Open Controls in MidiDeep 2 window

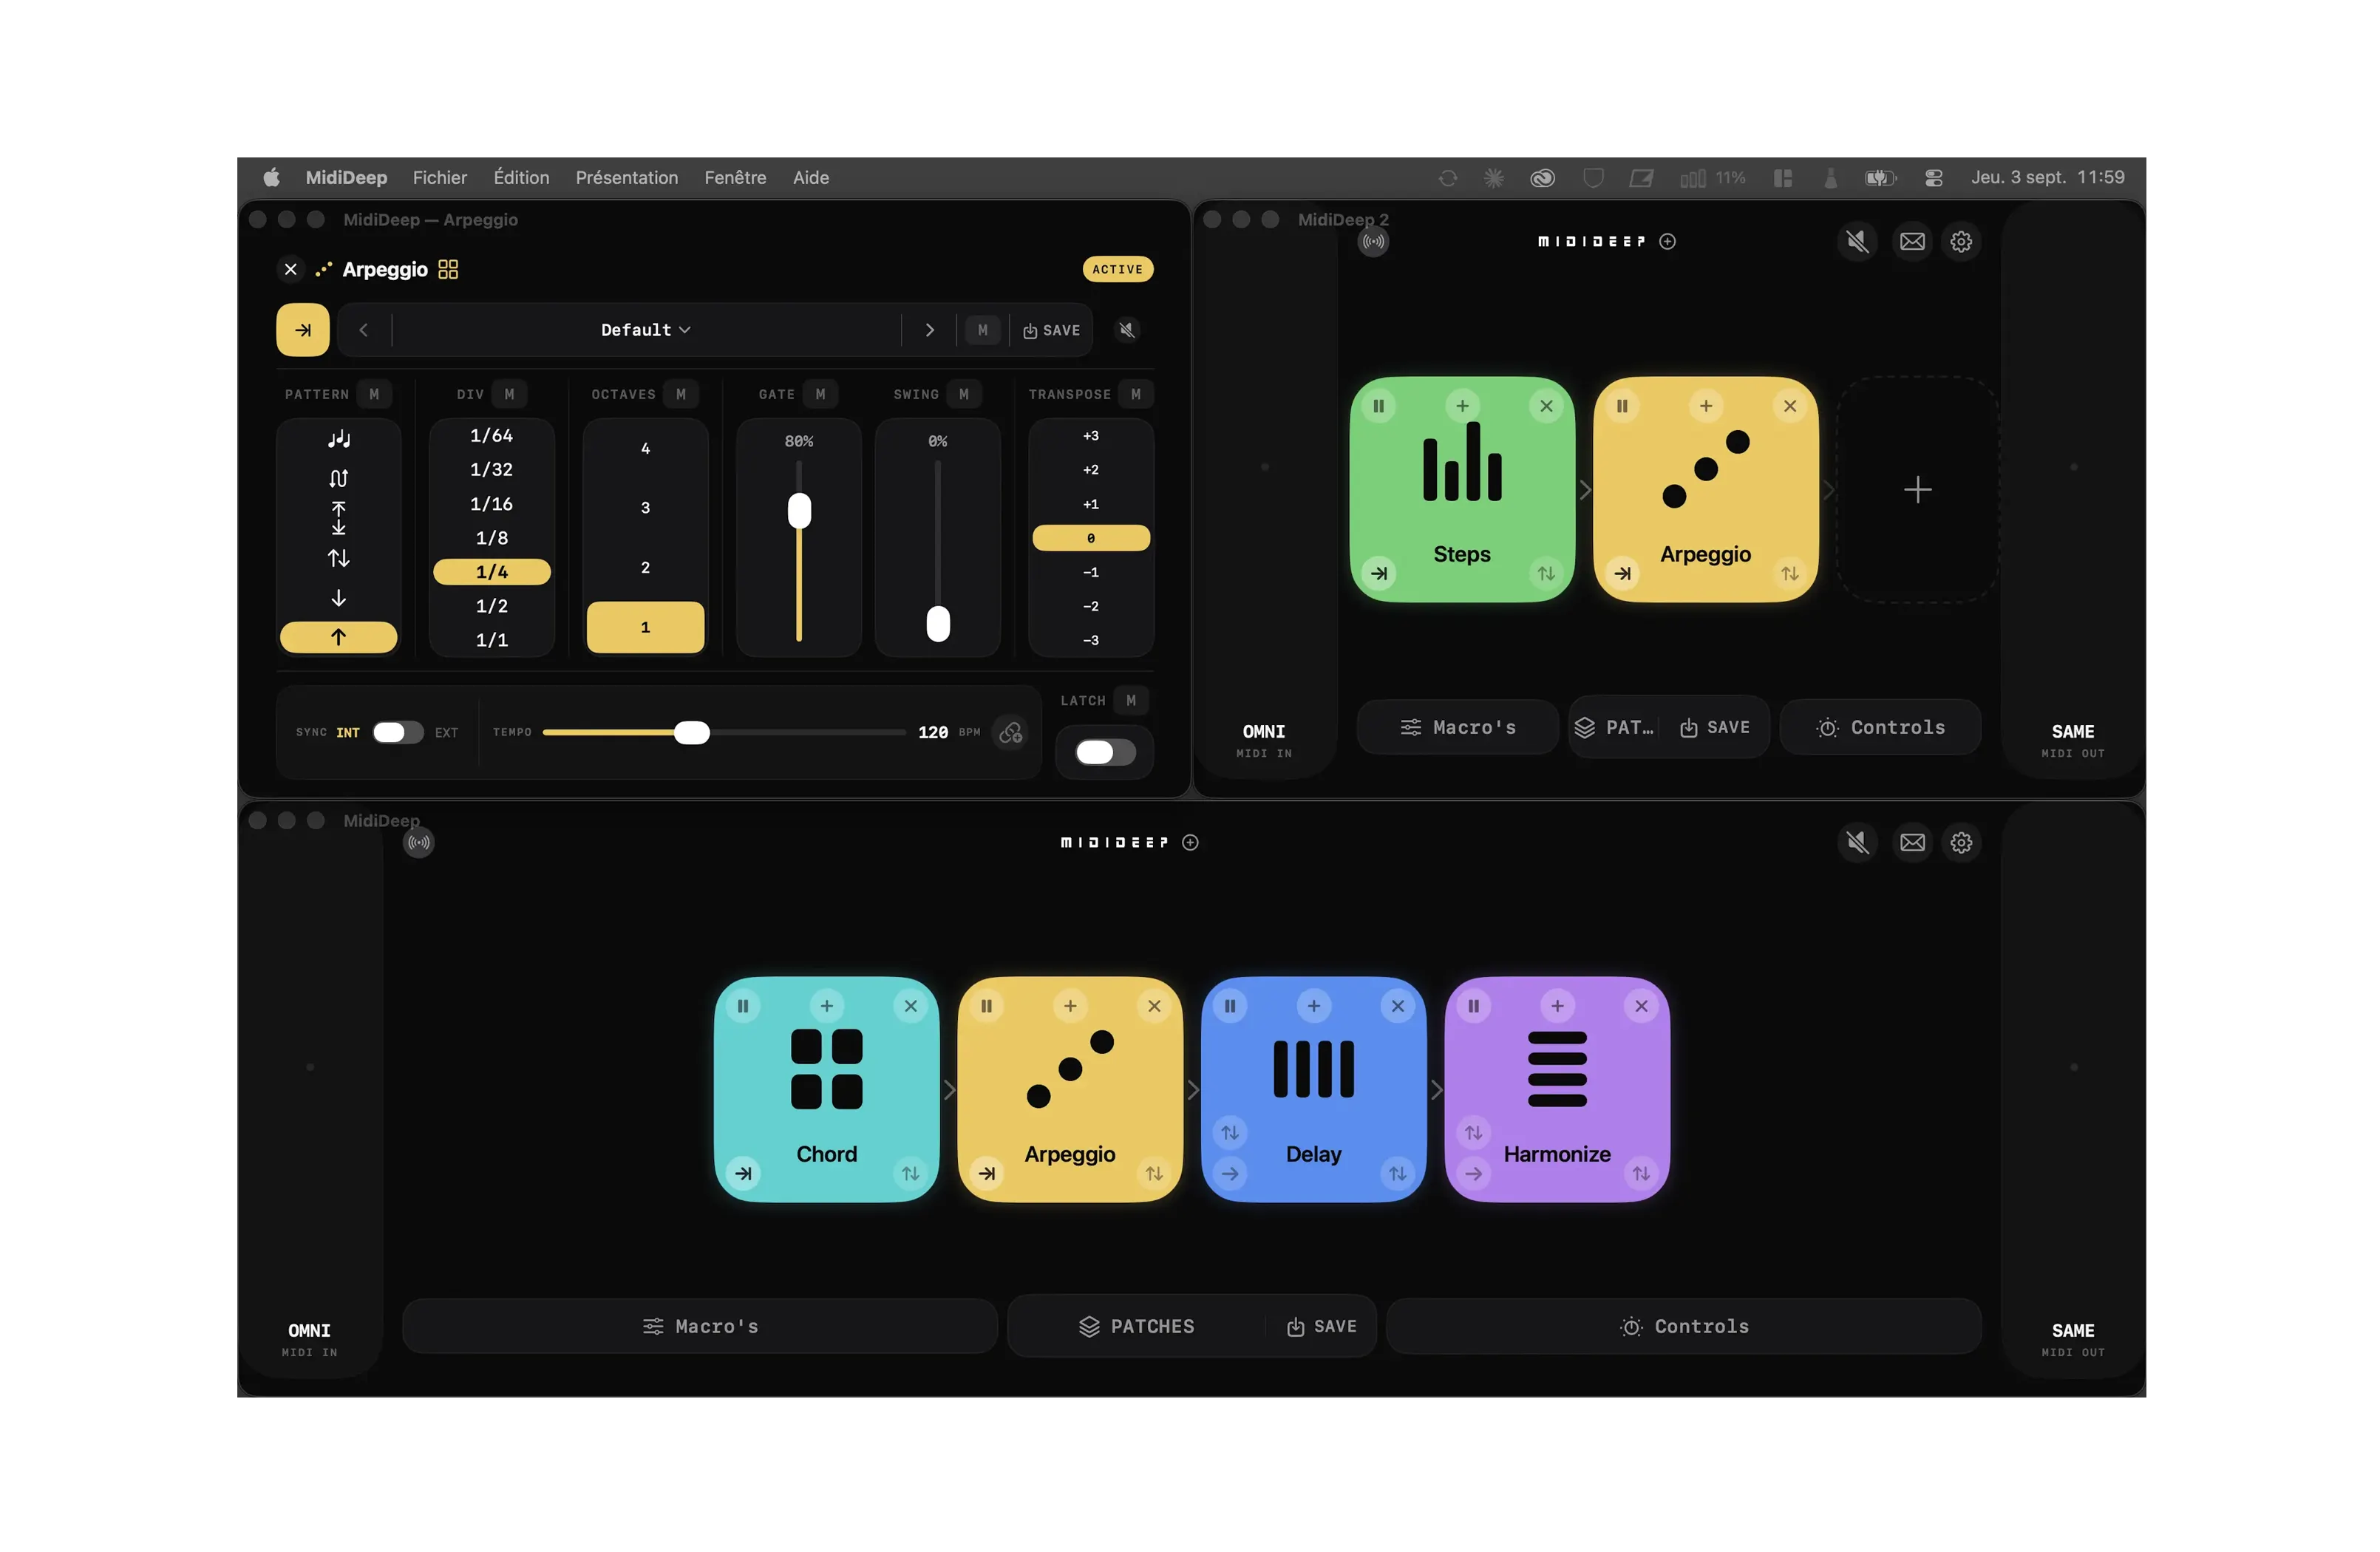coord(1880,728)
